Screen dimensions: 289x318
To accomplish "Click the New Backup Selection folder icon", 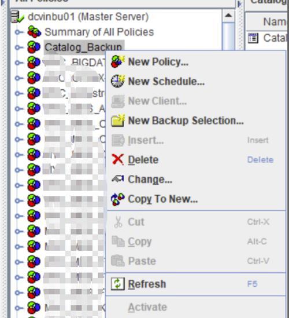I will tap(118, 120).
